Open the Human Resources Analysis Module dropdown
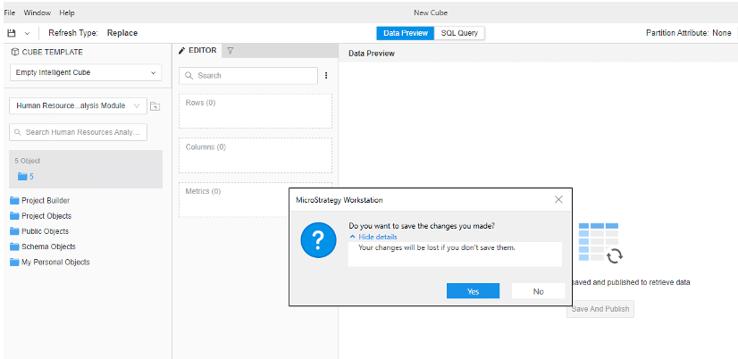This screenshot has height=359, width=738. [78, 105]
